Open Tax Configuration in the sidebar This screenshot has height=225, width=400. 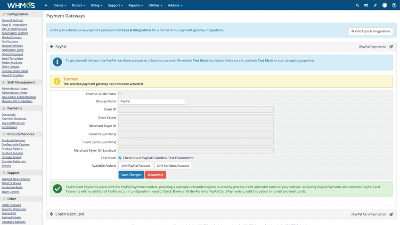pyautogui.click(x=13, y=123)
